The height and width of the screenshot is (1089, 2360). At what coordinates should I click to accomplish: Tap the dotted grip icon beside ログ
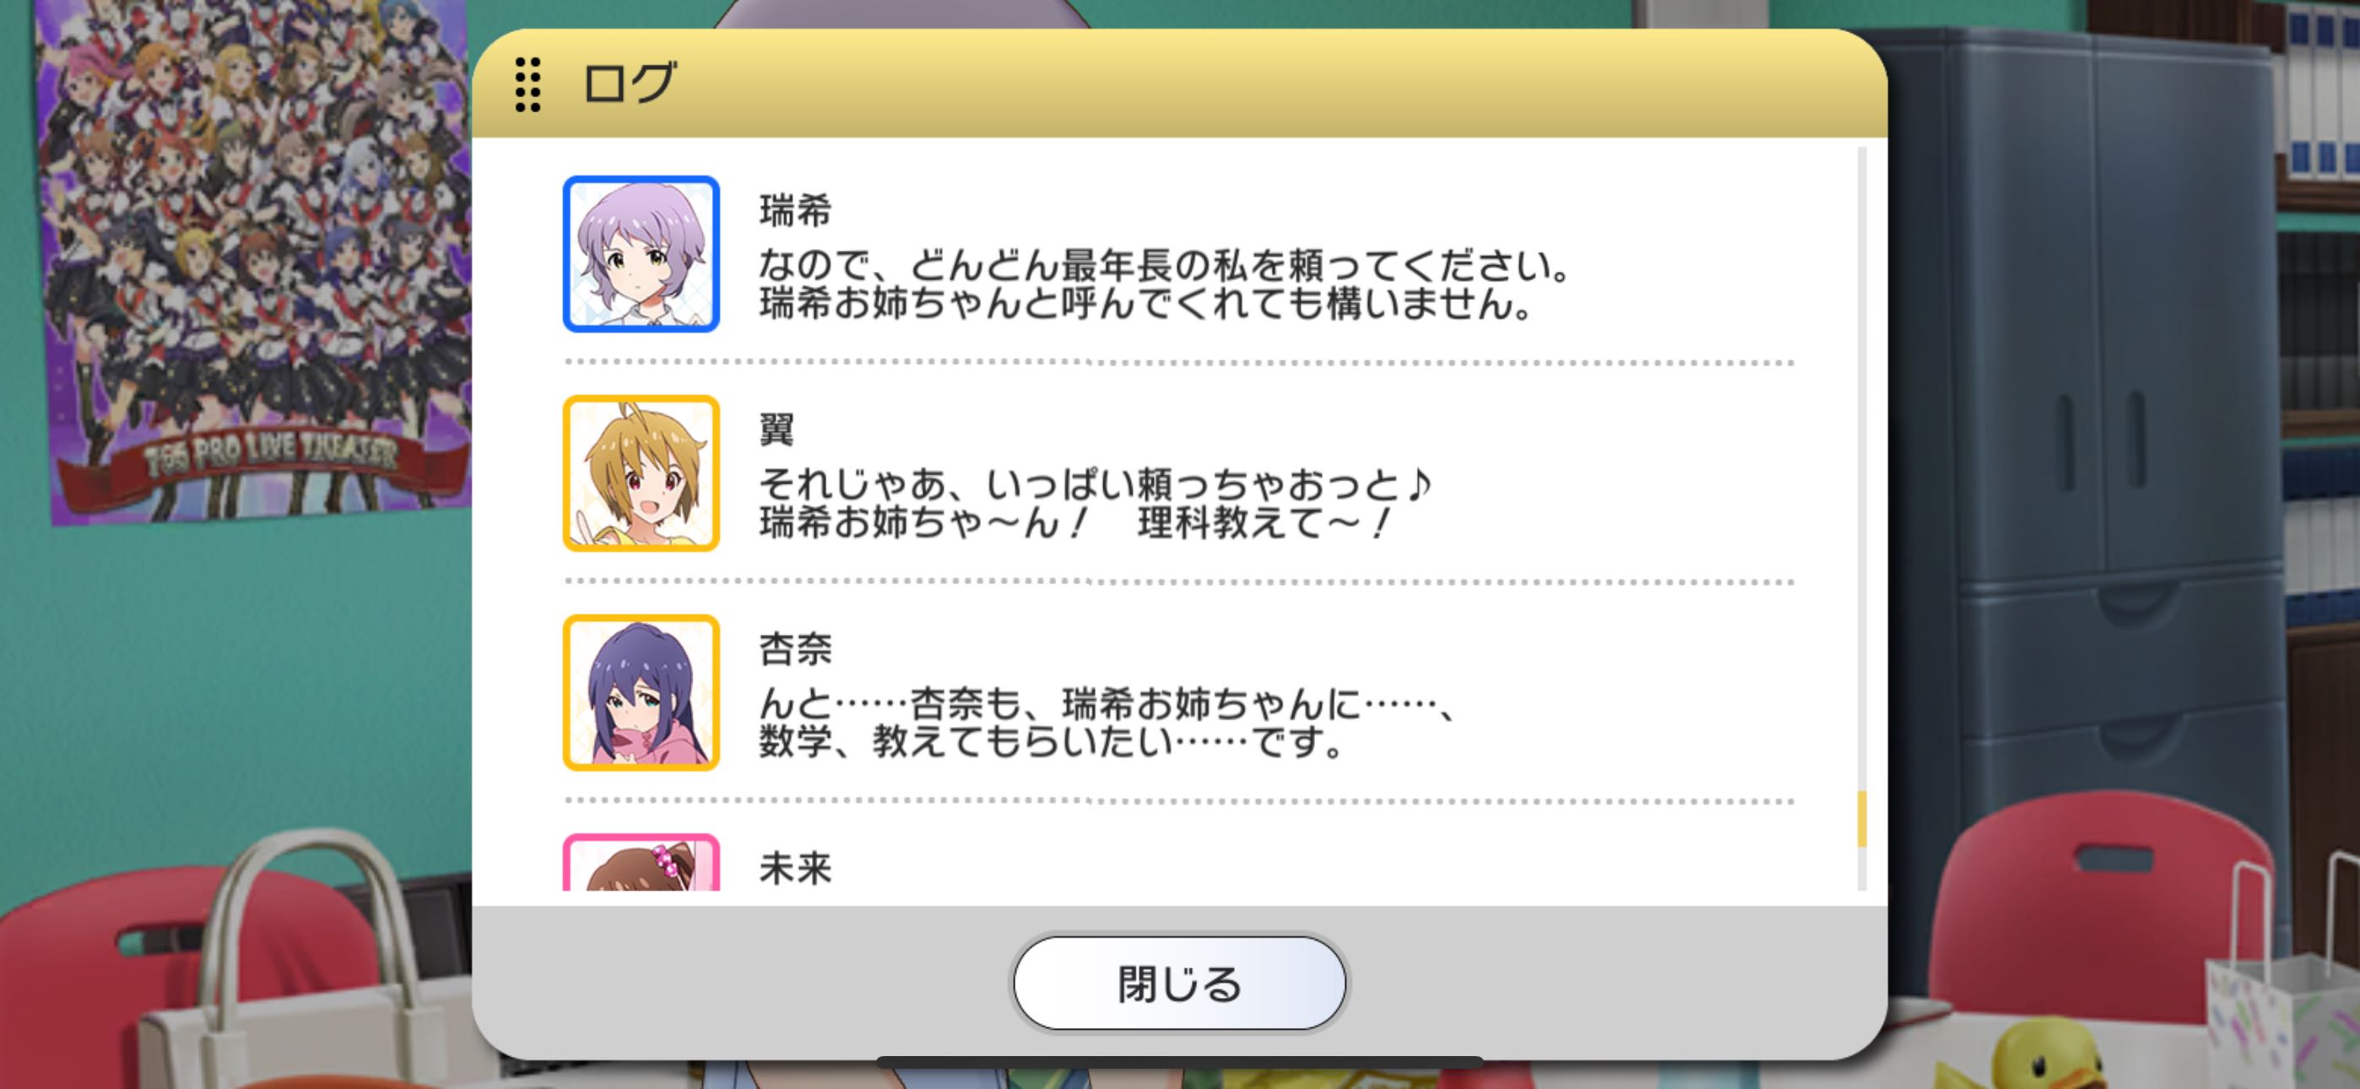[x=528, y=85]
